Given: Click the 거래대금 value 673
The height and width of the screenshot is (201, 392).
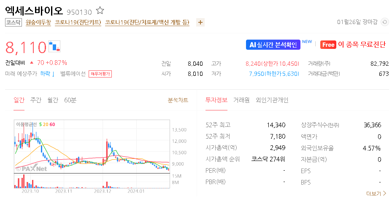Looking at the screenshot, I should pyautogui.click(x=384, y=74).
